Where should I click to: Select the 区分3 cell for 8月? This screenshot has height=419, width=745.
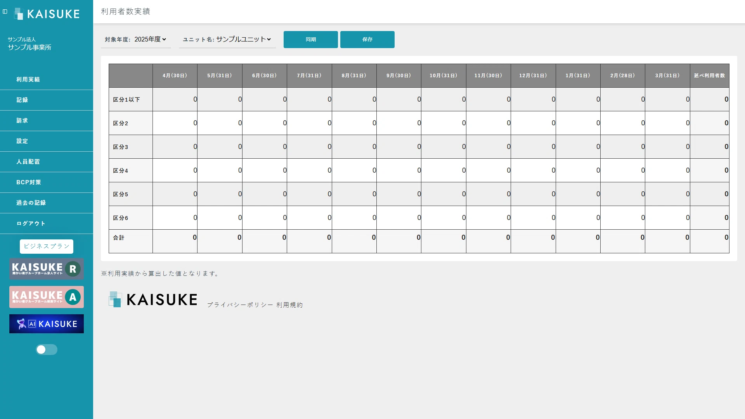354,147
